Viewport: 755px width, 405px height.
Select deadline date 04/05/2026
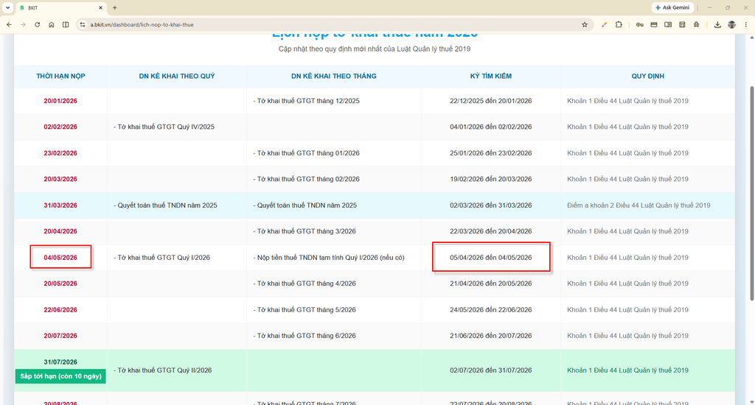[60, 258]
